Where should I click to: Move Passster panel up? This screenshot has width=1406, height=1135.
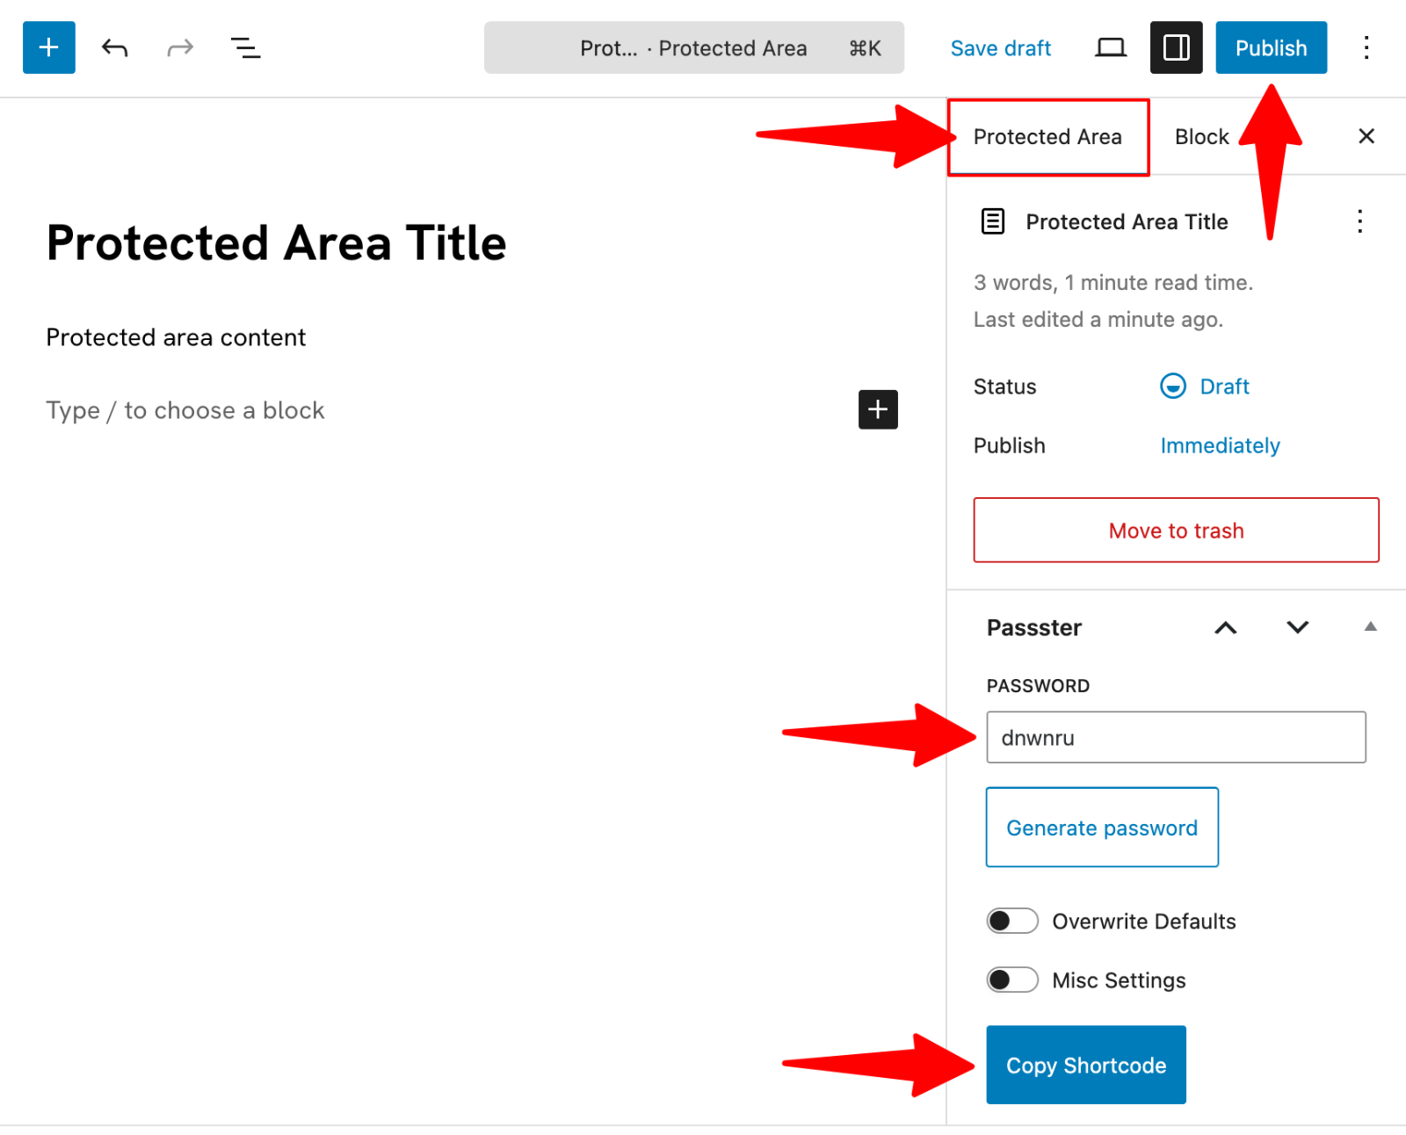point(1225,627)
